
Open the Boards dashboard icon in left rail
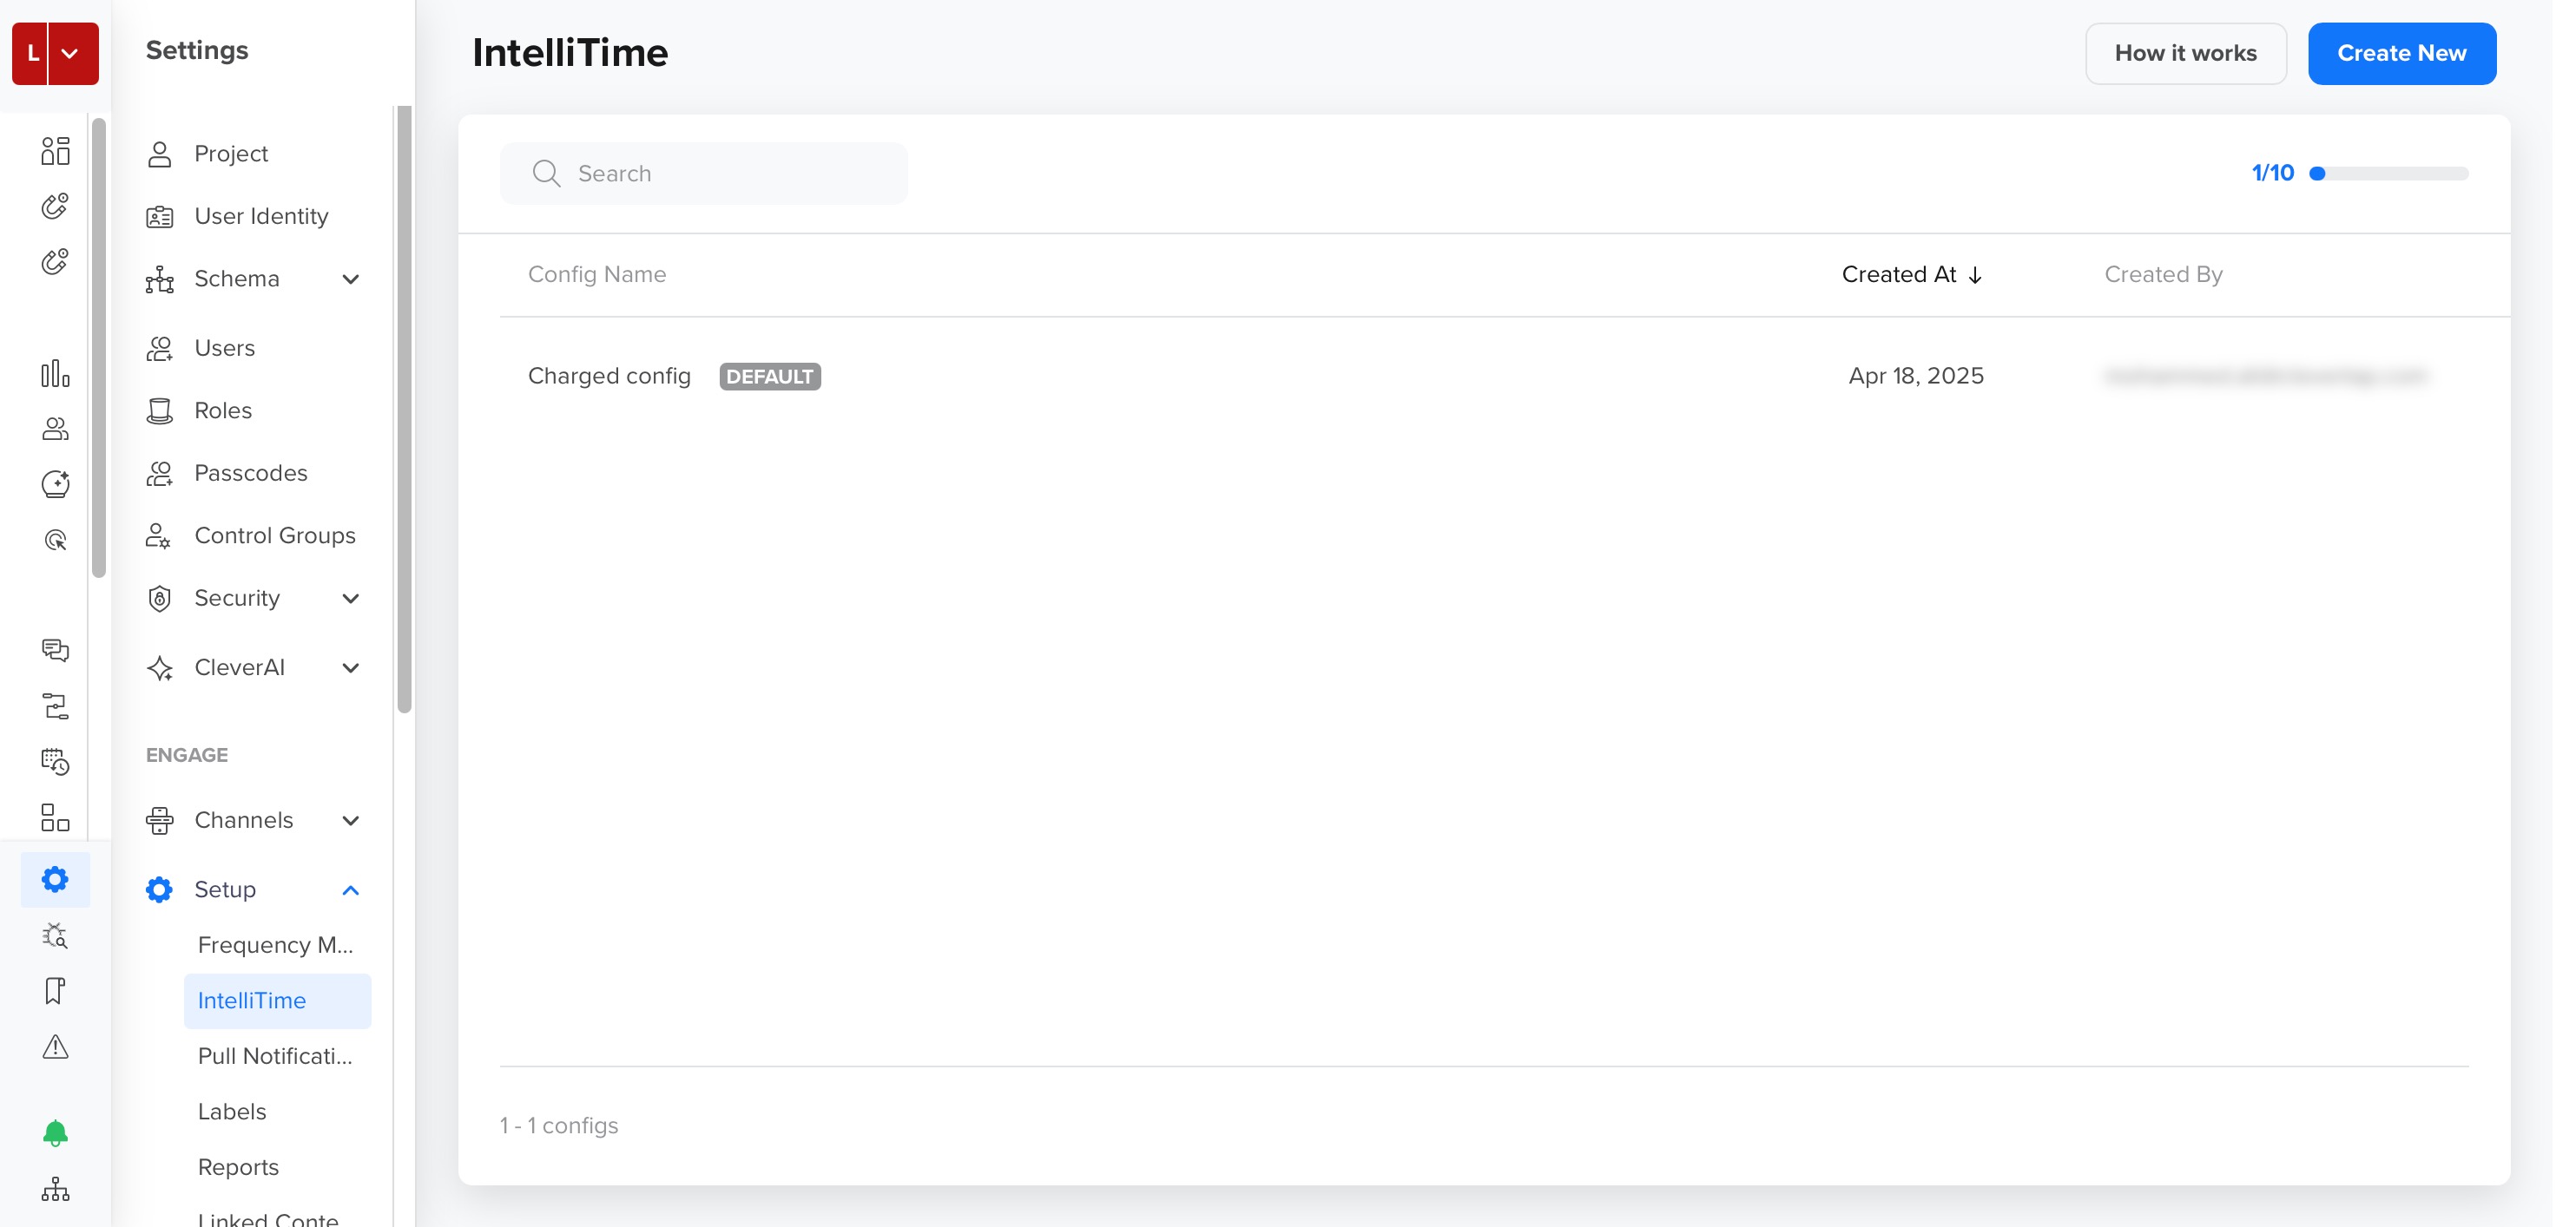[x=56, y=151]
